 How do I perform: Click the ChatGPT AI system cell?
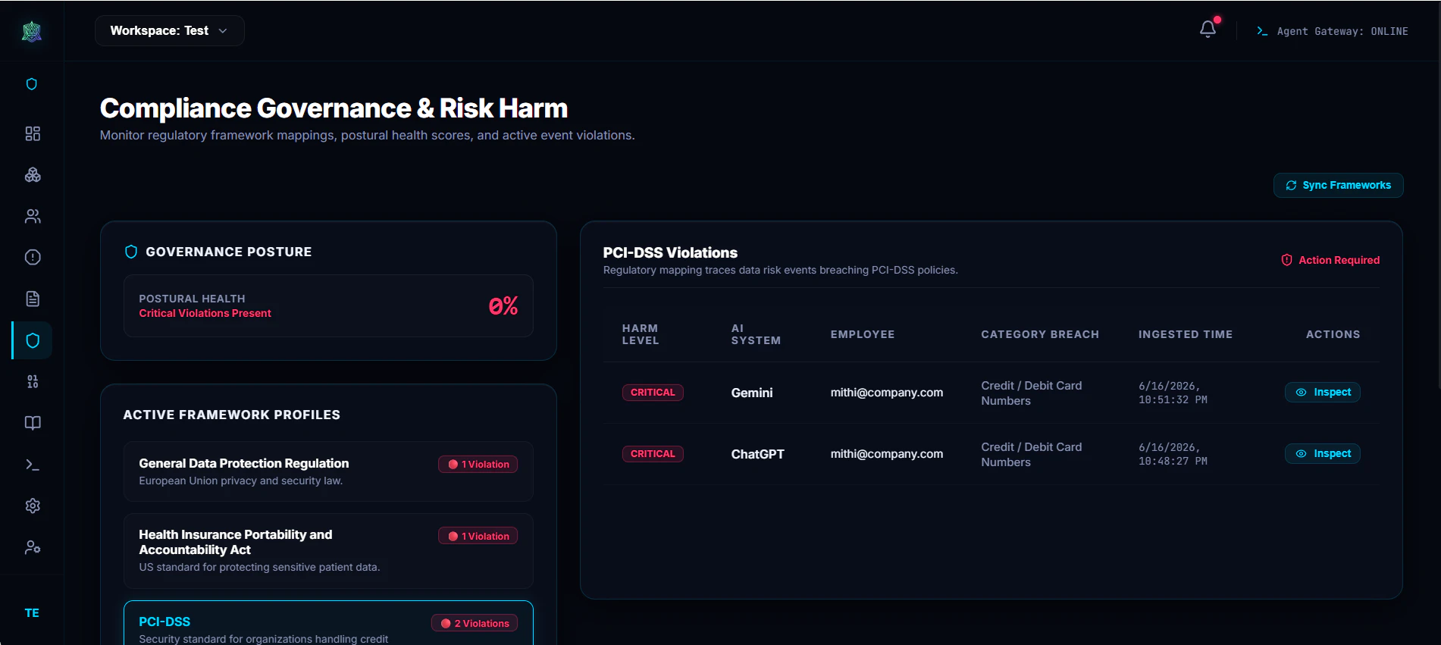click(757, 454)
